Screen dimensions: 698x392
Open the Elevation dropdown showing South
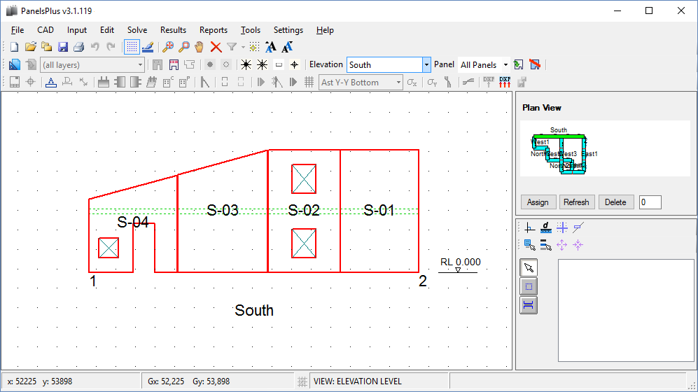tap(426, 64)
